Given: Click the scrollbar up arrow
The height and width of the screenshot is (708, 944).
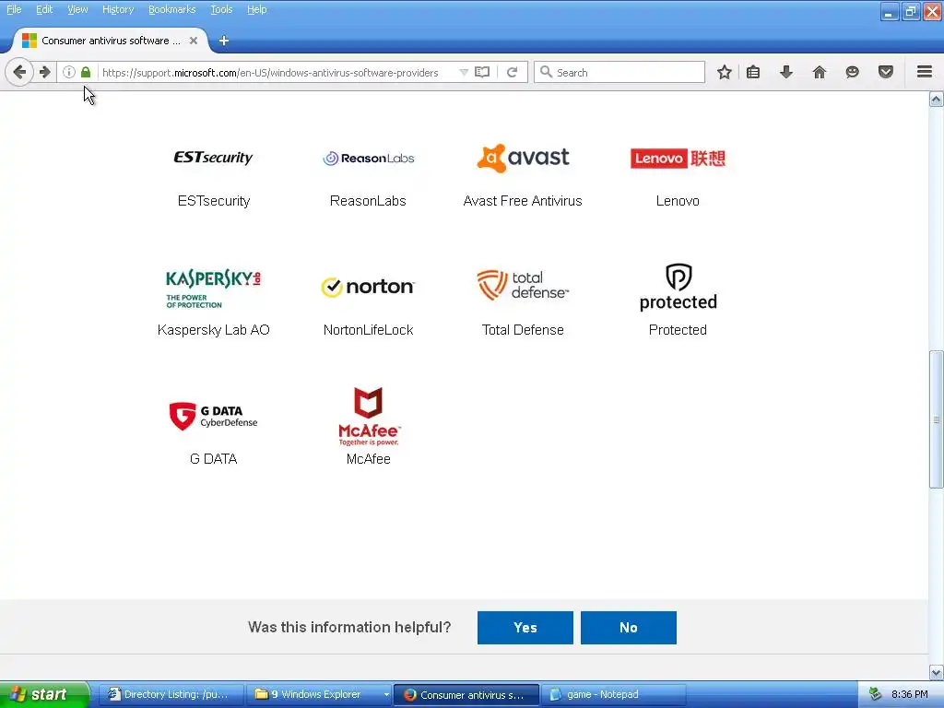Looking at the screenshot, I should [937, 99].
